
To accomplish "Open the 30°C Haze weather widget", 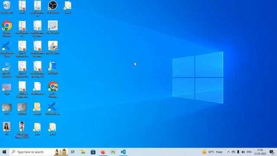I will pos(212,152).
